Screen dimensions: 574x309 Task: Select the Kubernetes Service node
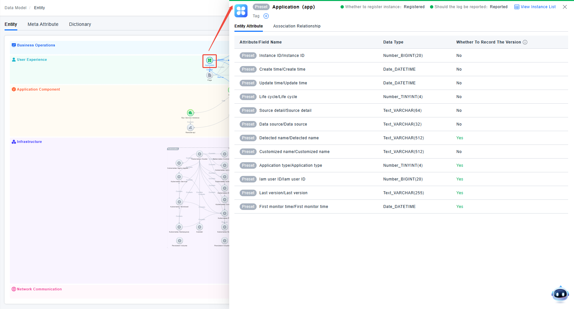click(179, 177)
